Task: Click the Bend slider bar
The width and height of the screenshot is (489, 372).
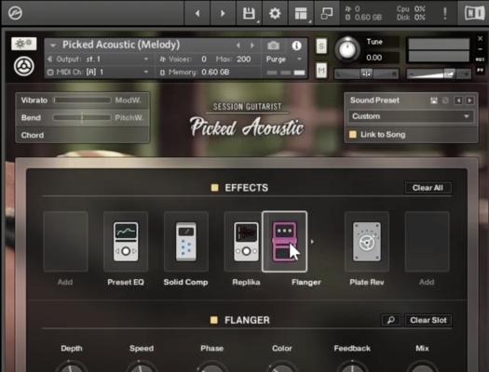Action: [82, 117]
